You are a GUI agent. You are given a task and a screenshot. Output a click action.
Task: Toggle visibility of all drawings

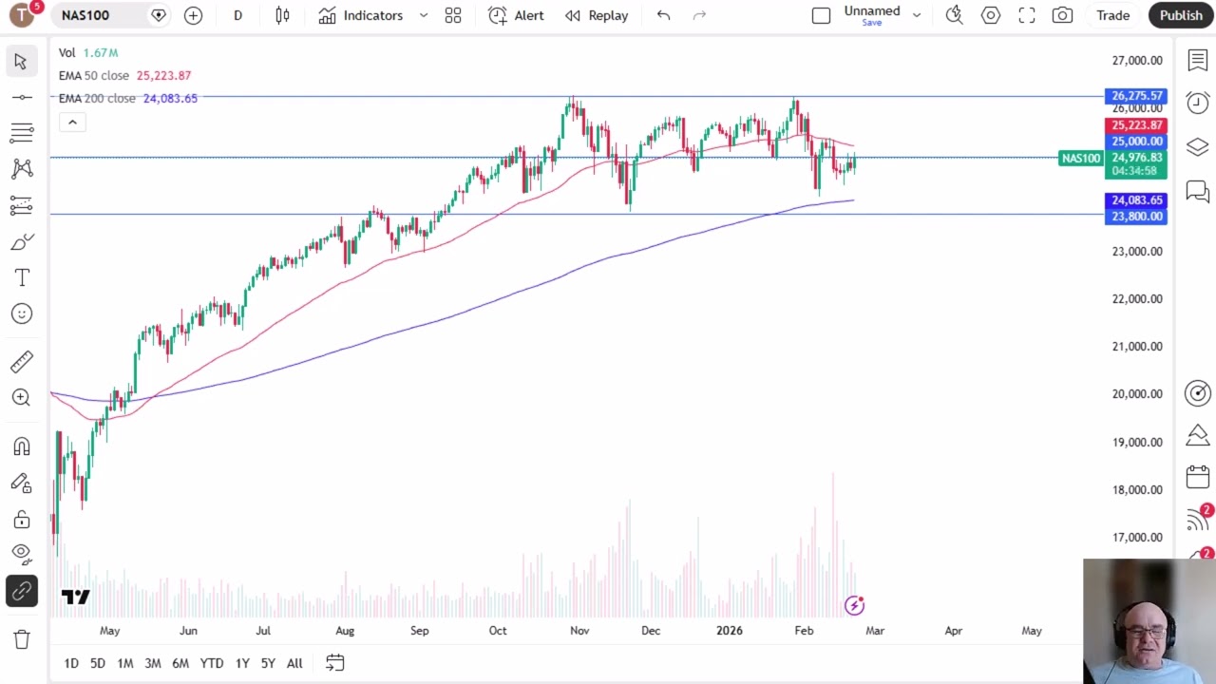click(21, 554)
